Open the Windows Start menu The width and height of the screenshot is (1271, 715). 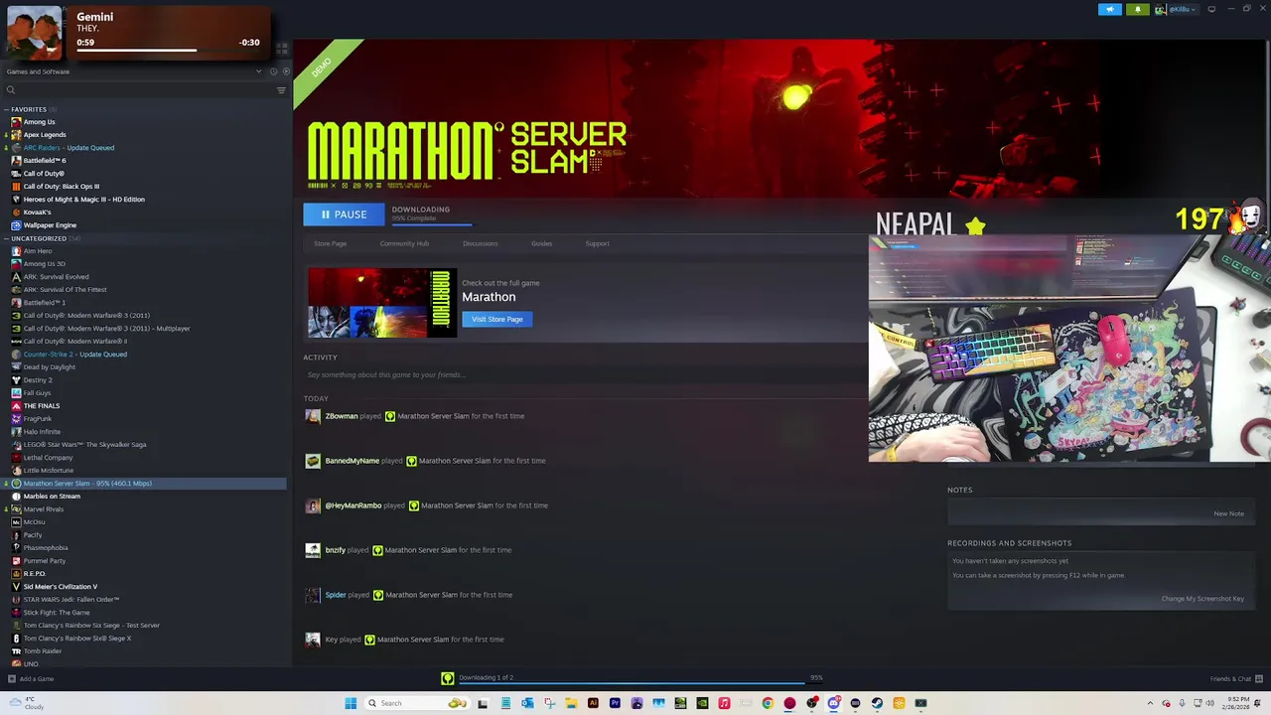(351, 703)
